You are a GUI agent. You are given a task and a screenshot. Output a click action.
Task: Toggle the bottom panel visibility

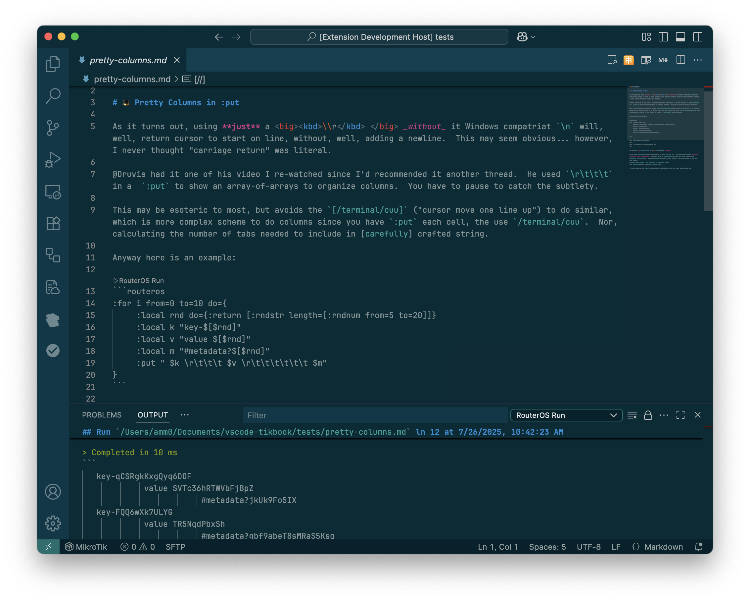click(680, 37)
